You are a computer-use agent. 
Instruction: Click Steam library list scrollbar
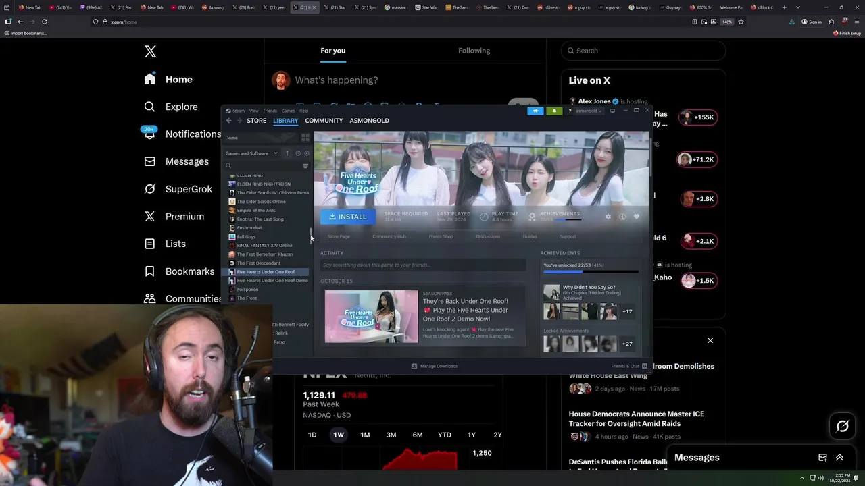(312, 236)
